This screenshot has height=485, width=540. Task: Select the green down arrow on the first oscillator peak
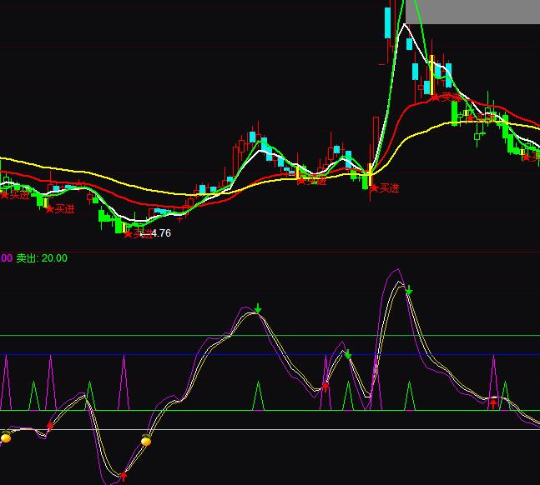coord(258,309)
